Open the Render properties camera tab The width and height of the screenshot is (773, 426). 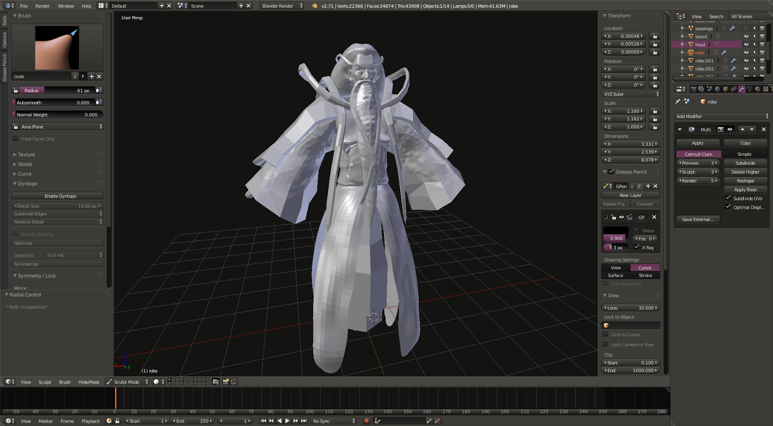coord(694,89)
